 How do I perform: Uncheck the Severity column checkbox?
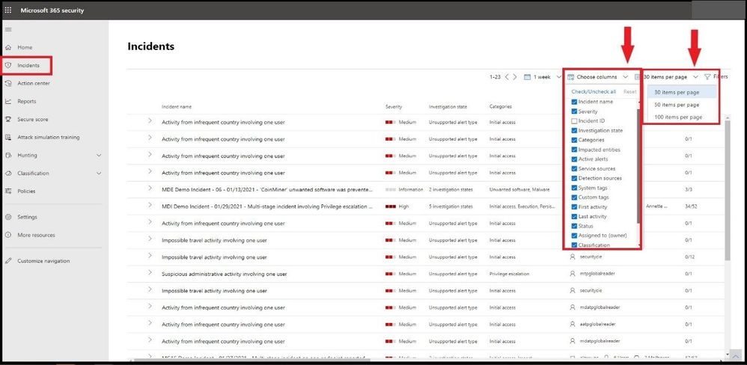574,111
